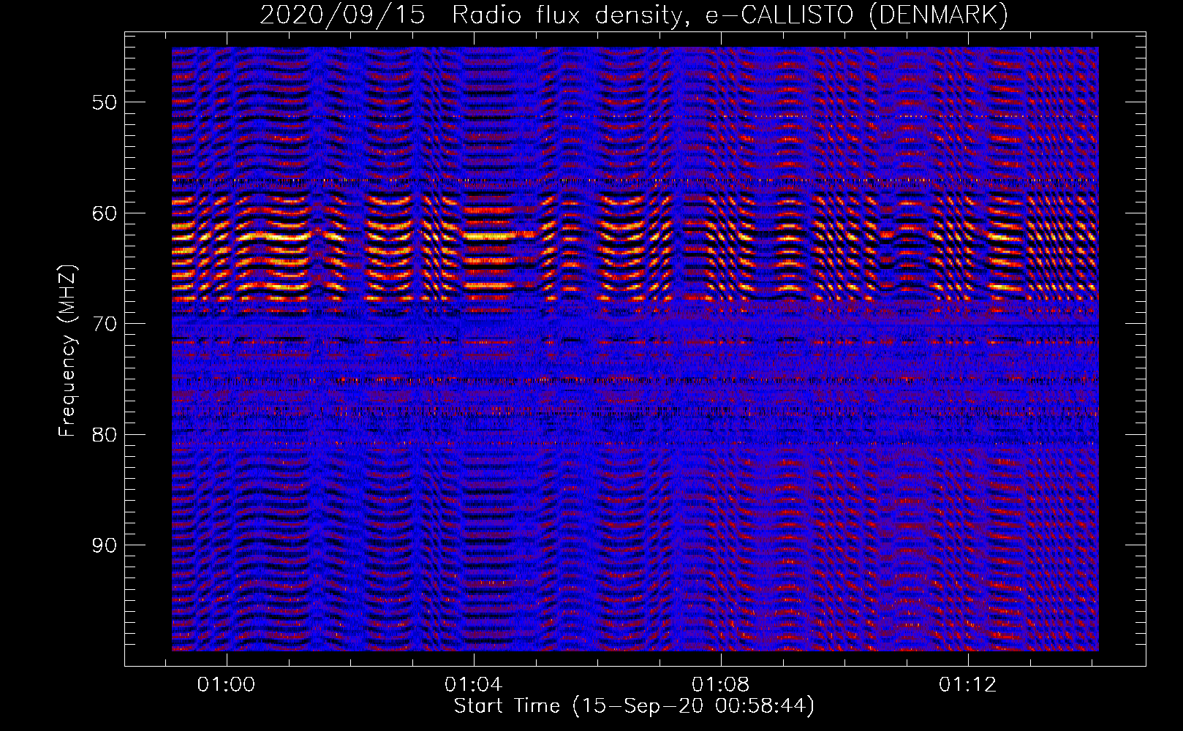The image size is (1183, 731).
Task: Click the 01:08 time tick label
Action: pyautogui.click(x=721, y=684)
